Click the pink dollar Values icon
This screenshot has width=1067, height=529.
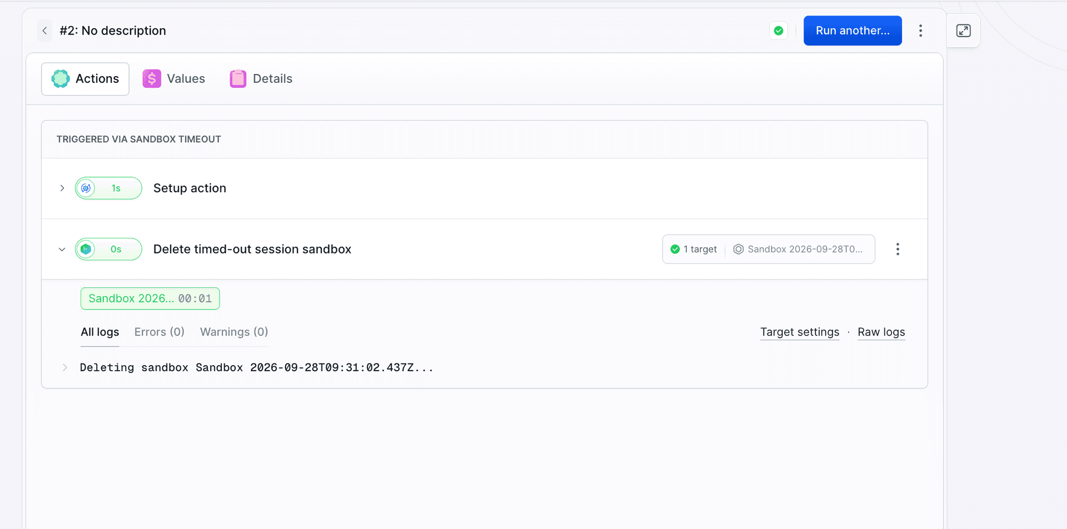tap(152, 79)
